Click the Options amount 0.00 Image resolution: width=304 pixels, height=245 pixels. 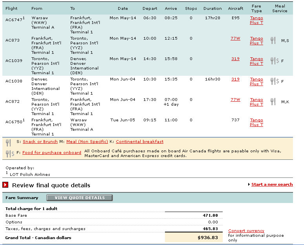tap(213, 222)
